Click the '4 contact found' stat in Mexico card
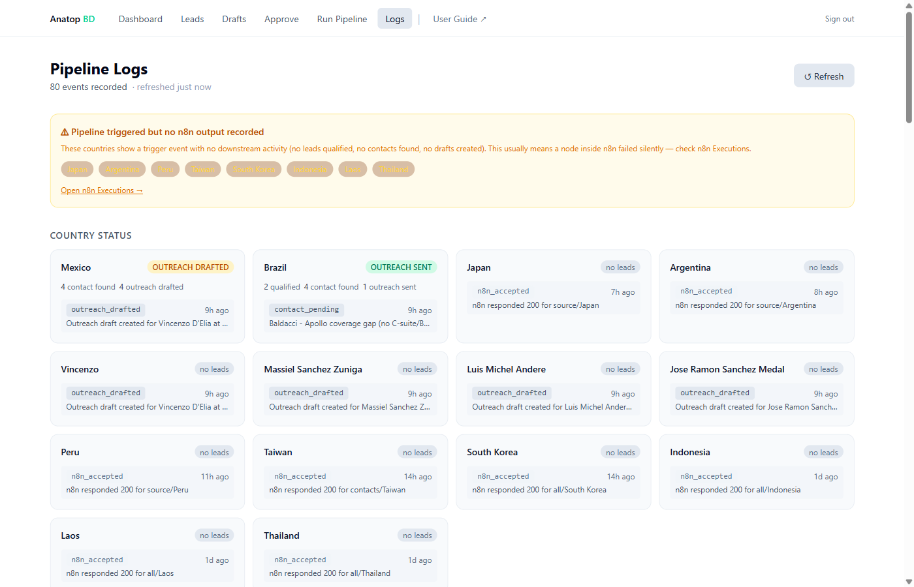Viewport: 914px width, 587px height. [88, 287]
